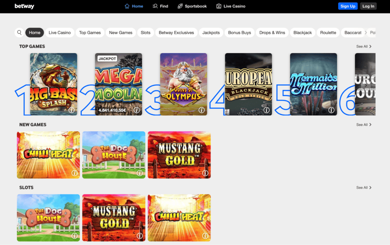Open info icon on Gates of Olympus

(x=201, y=110)
